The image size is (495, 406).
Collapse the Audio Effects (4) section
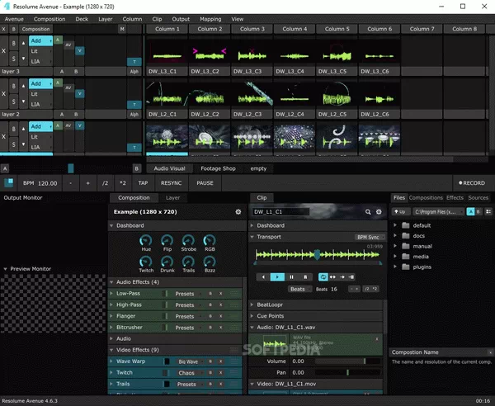[x=111, y=282]
